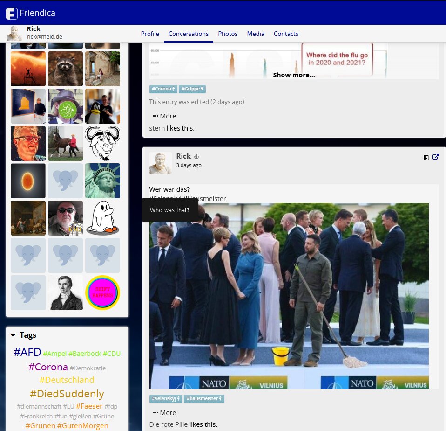Viewport: 446px width, 431px height.
Task: Open More menu under Corona post
Action: click(x=164, y=116)
